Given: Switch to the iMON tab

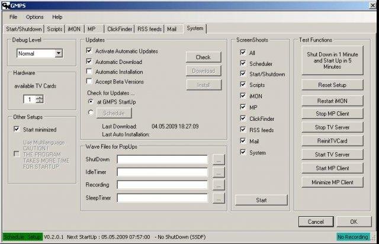Looking at the screenshot, I should (x=74, y=29).
